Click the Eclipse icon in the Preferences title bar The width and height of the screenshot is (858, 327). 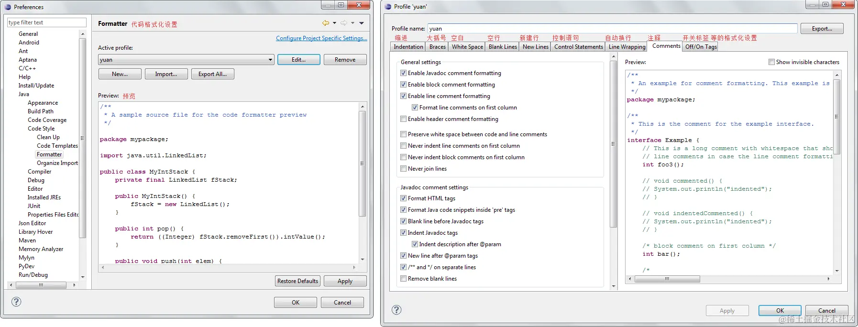(x=8, y=7)
